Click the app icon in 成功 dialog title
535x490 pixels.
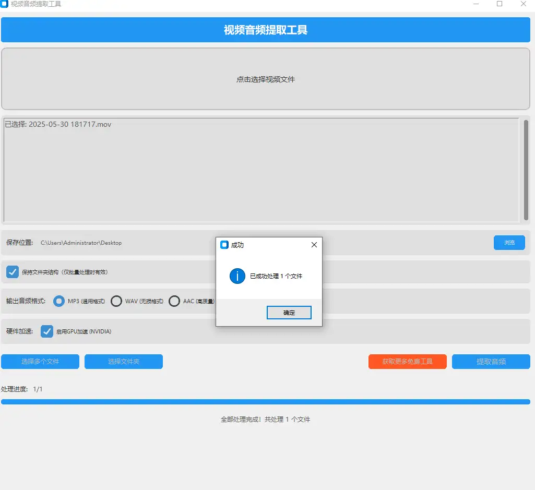pyautogui.click(x=224, y=245)
